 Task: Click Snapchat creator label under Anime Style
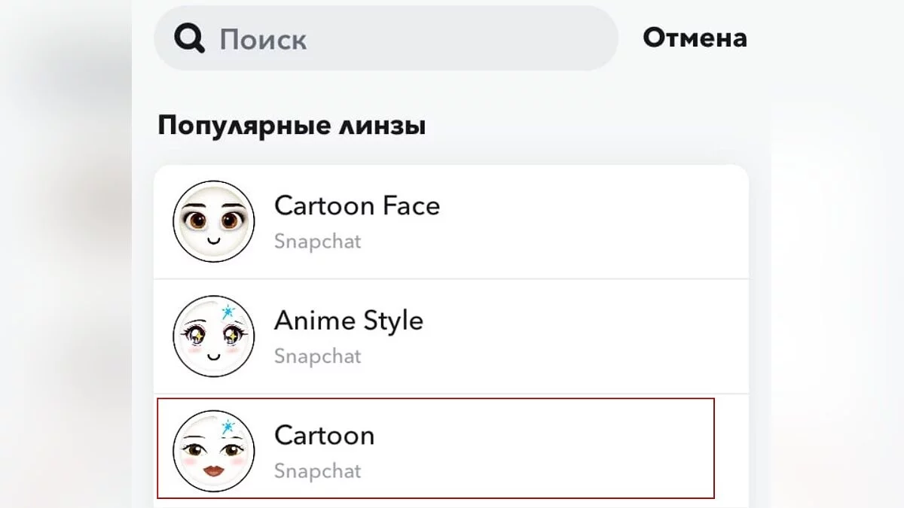coord(317,356)
